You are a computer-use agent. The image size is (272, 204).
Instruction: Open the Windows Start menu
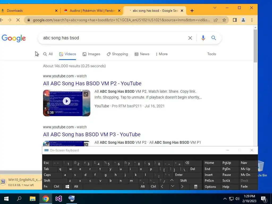tap(6, 199)
